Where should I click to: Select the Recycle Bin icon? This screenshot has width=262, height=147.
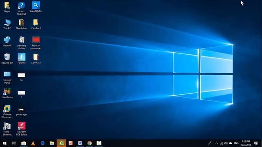point(7,59)
